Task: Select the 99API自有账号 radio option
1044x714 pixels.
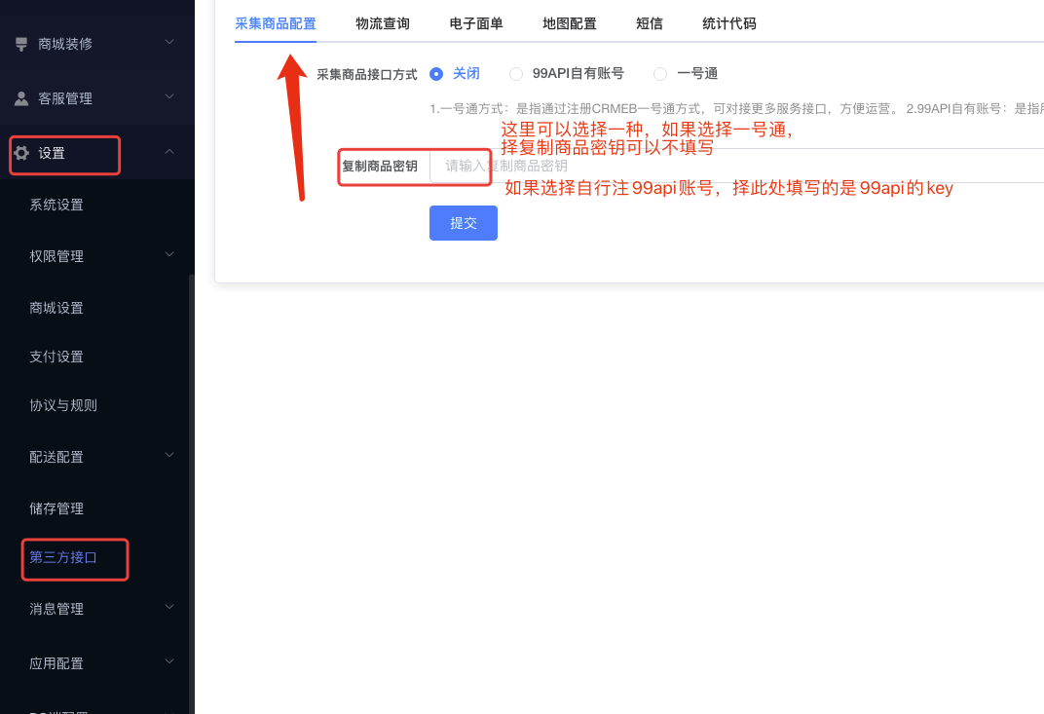Action: pos(516,73)
